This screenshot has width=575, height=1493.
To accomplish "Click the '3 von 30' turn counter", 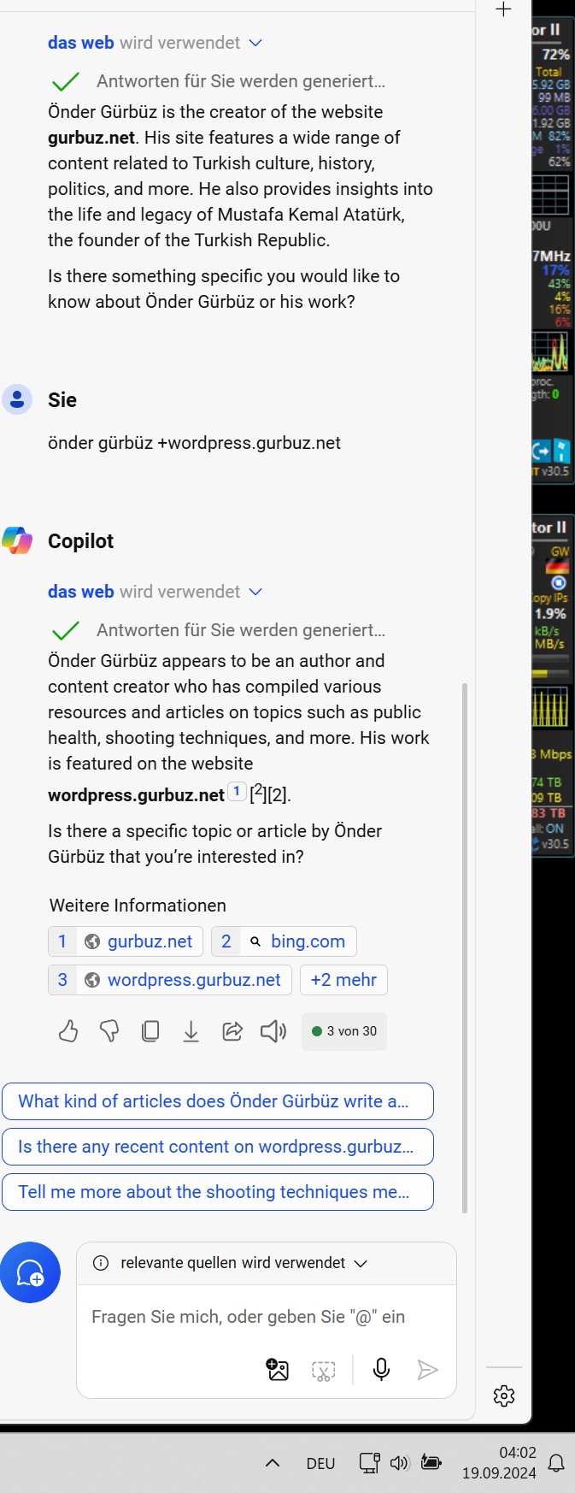I will [344, 1031].
